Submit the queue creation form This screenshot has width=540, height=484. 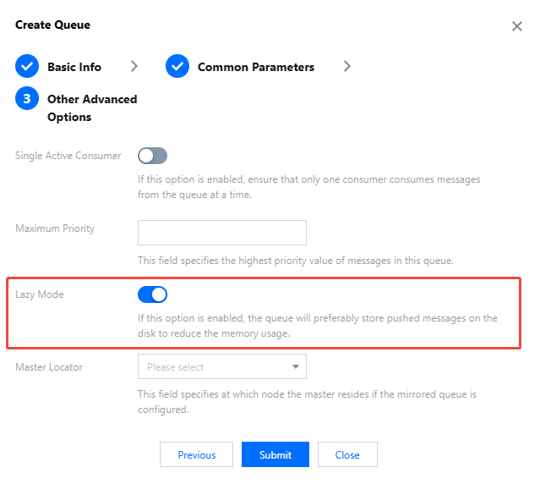click(x=275, y=454)
